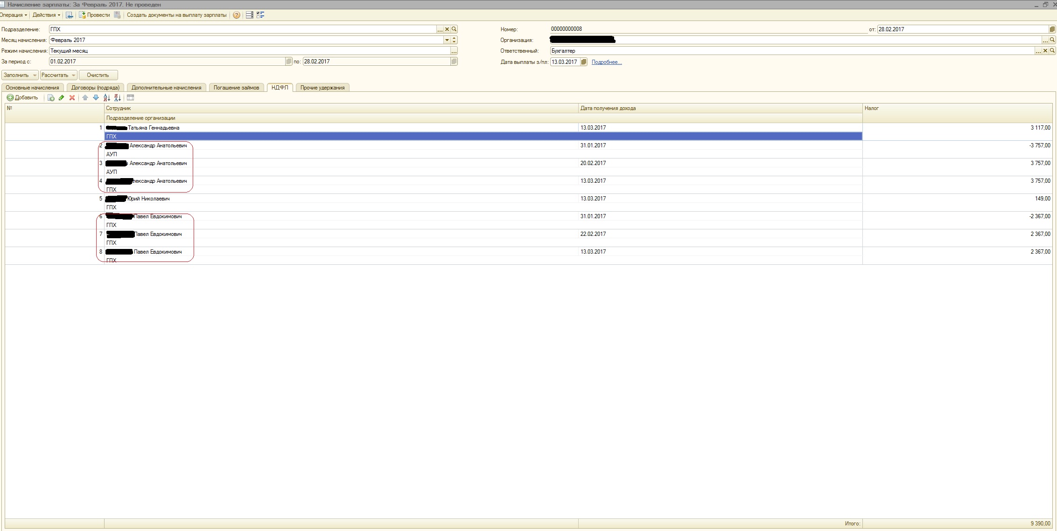The height and width of the screenshot is (531, 1057).
Task: Click the Месяц начисления spinner arrows
Action: click(x=454, y=40)
